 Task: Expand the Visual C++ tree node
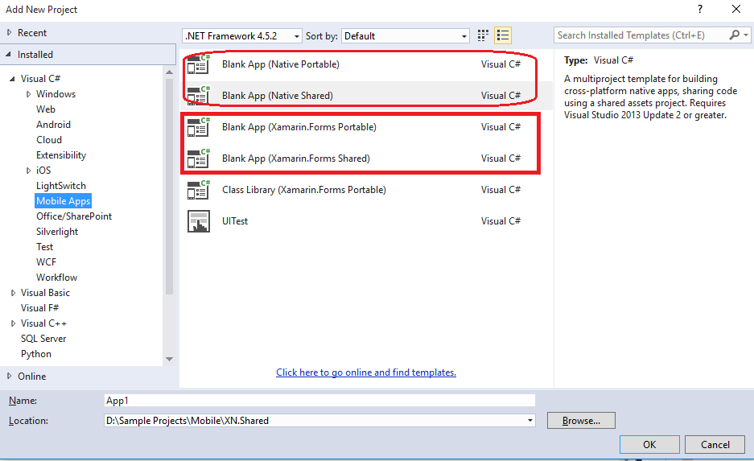pos(13,323)
